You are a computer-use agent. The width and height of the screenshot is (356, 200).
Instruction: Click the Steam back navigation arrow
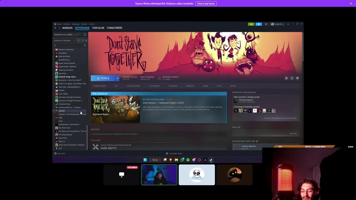55,28
